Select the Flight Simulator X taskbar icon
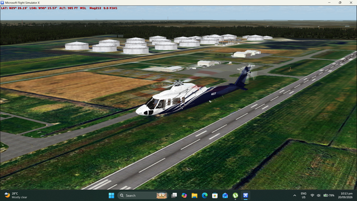This screenshot has width=357, height=201. (x=245, y=195)
